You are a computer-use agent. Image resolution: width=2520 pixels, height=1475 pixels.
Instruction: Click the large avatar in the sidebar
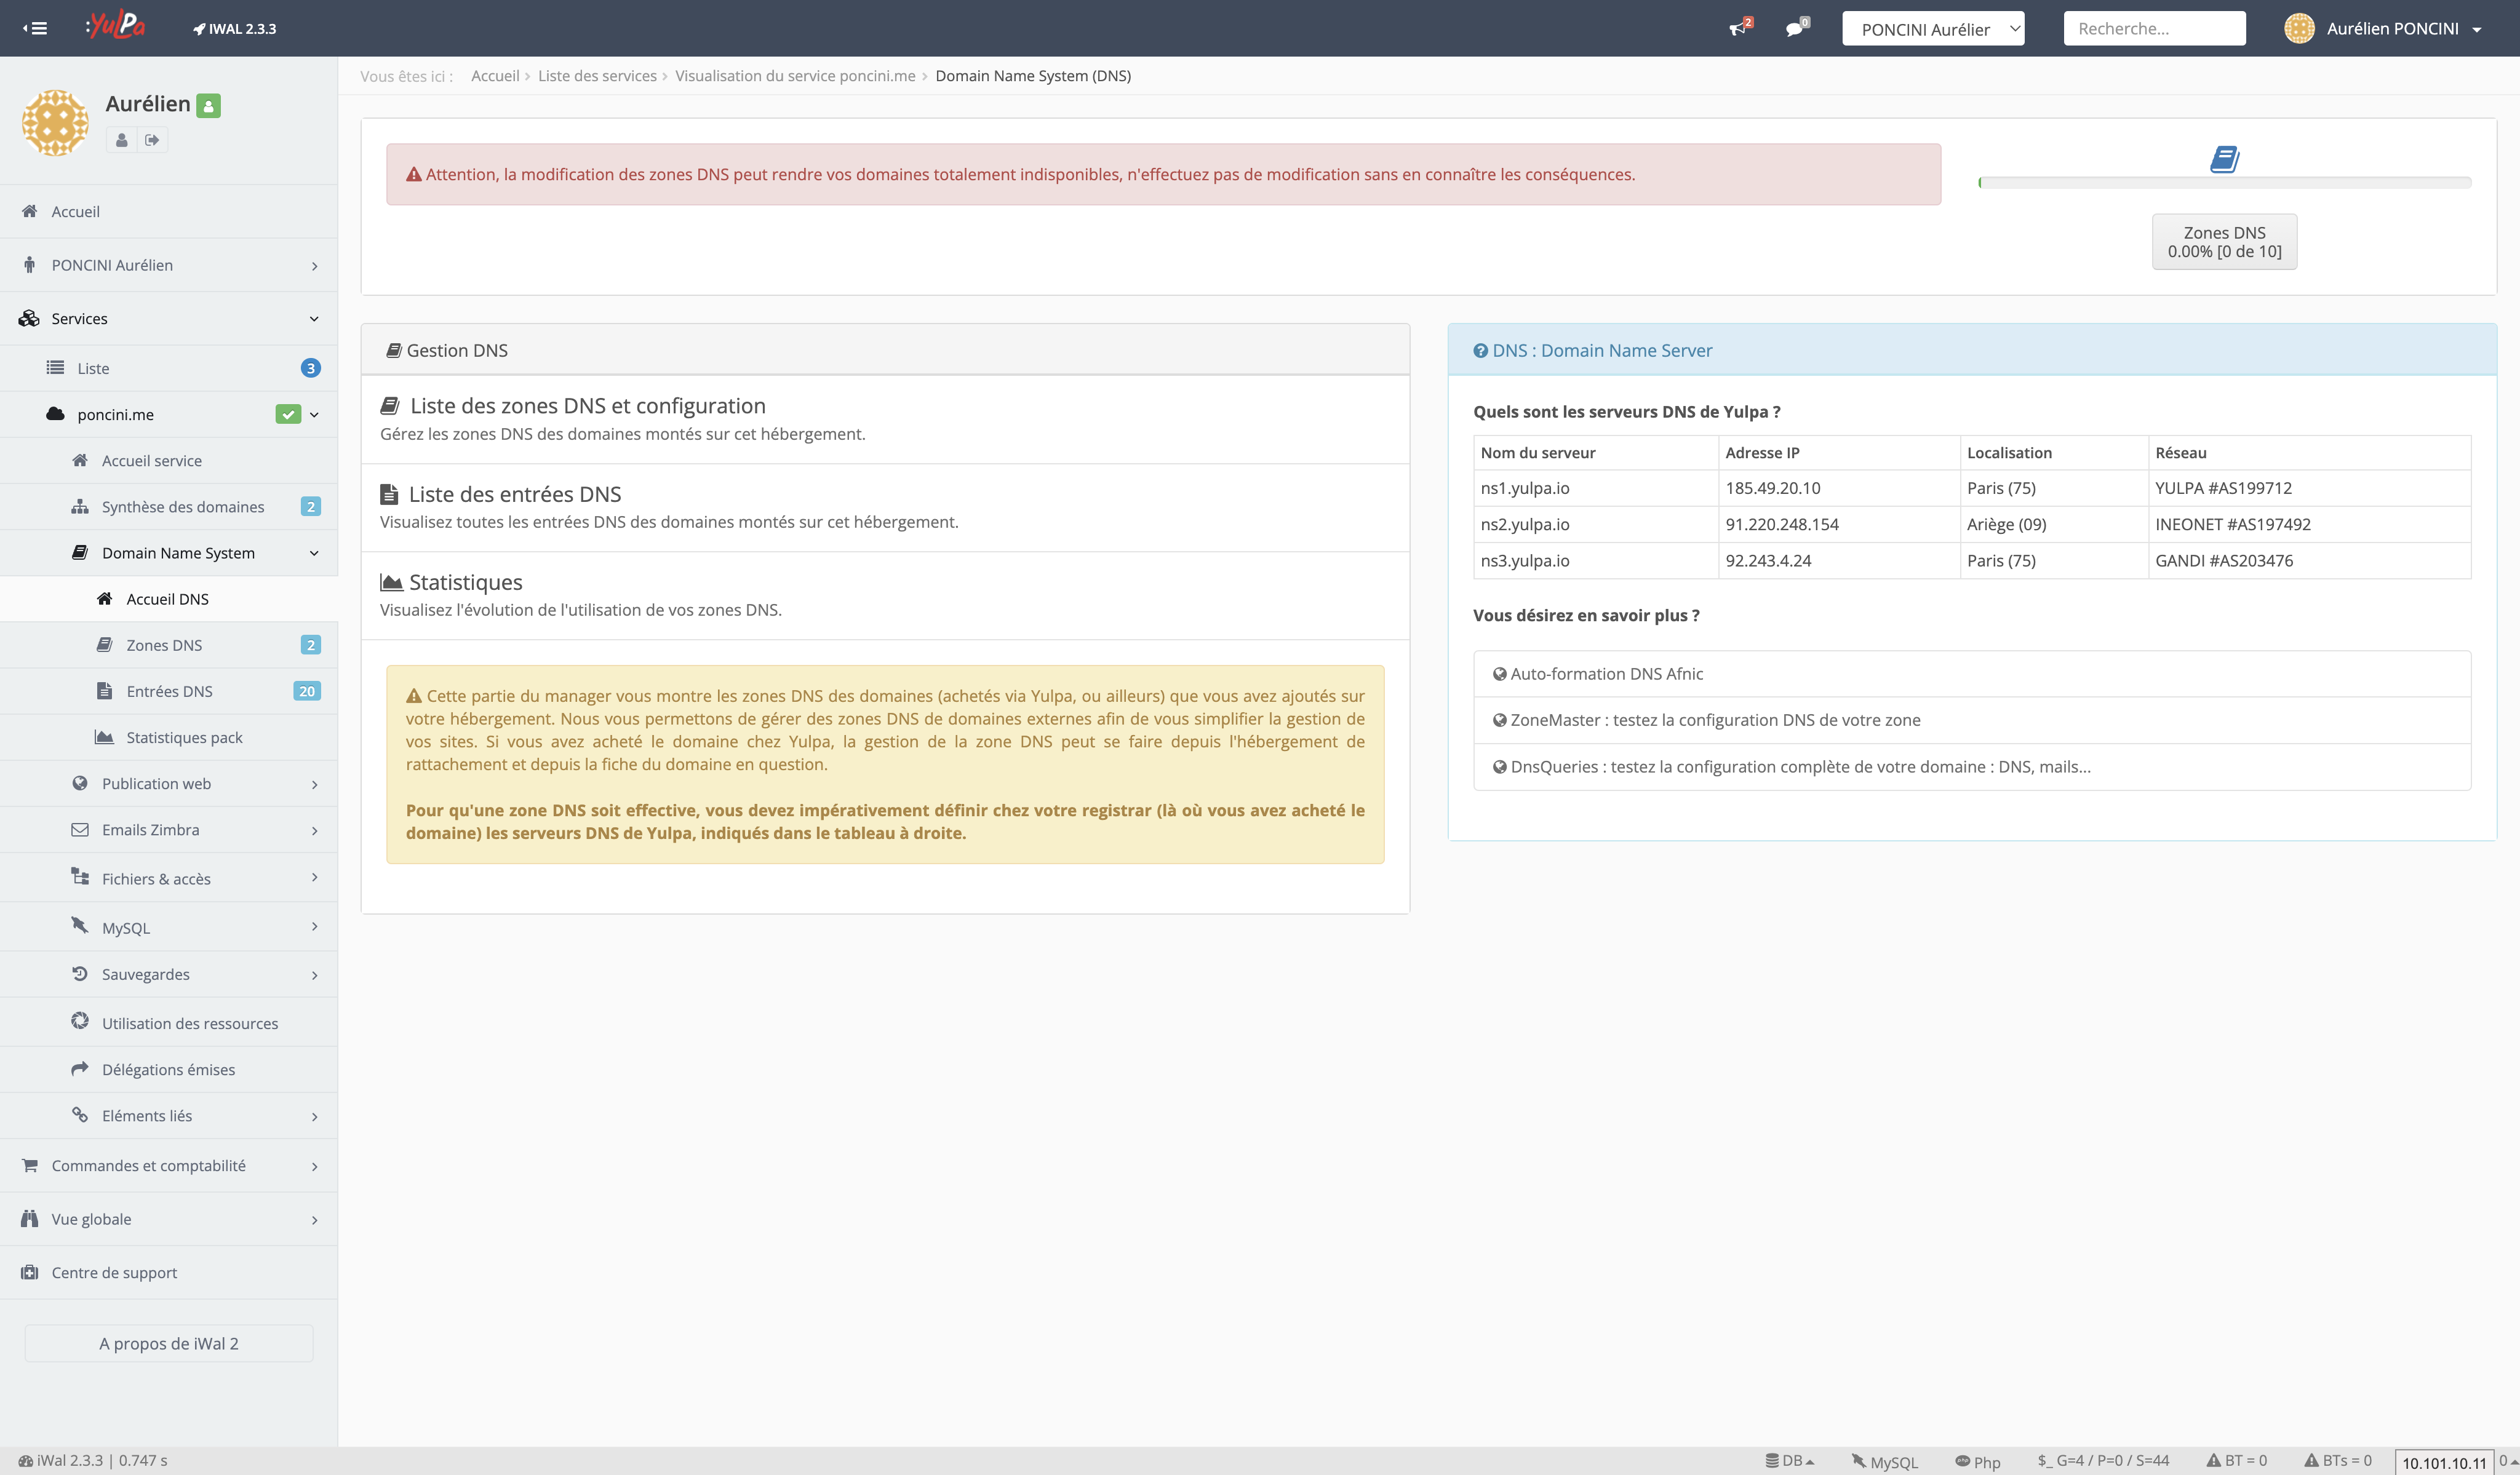(55, 122)
